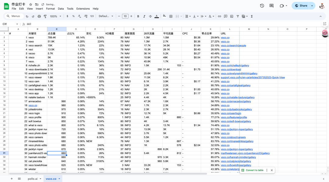The height and width of the screenshot is (182, 329).
Task: Open comments panel icon
Action: coord(271,6)
